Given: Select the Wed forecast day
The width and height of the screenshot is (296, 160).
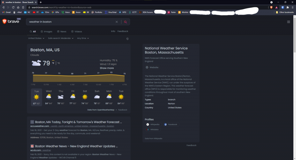Looking at the screenshot, I should pyautogui.click(x=49, y=97).
